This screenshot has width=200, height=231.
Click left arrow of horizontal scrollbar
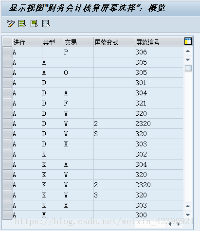coord(170,224)
